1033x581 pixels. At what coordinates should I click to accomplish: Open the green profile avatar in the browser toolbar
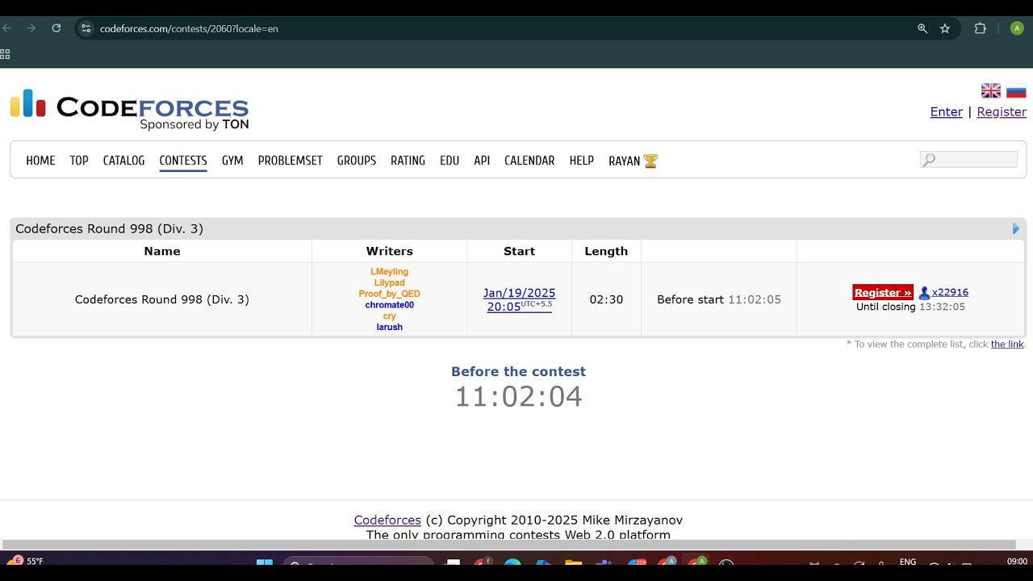tap(1017, 28)
